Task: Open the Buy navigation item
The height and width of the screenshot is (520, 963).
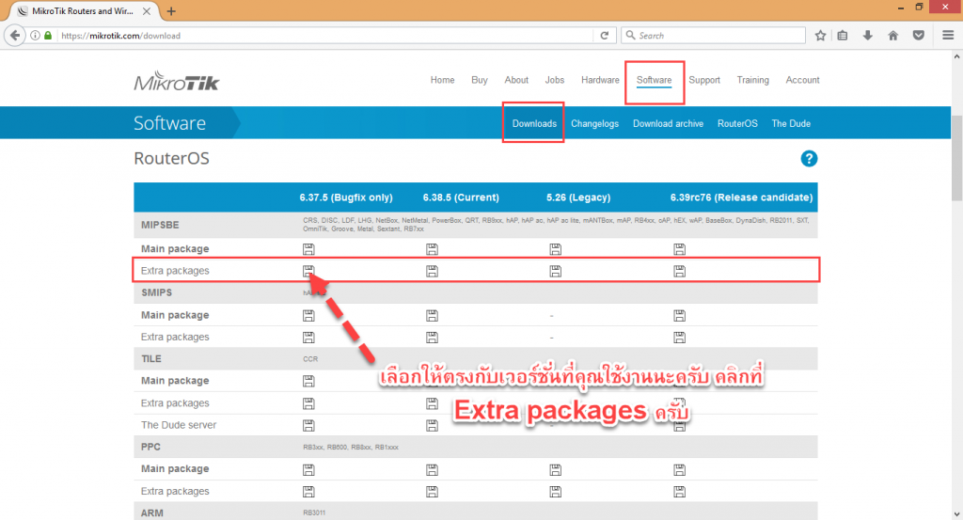Action: pos(479,80)
